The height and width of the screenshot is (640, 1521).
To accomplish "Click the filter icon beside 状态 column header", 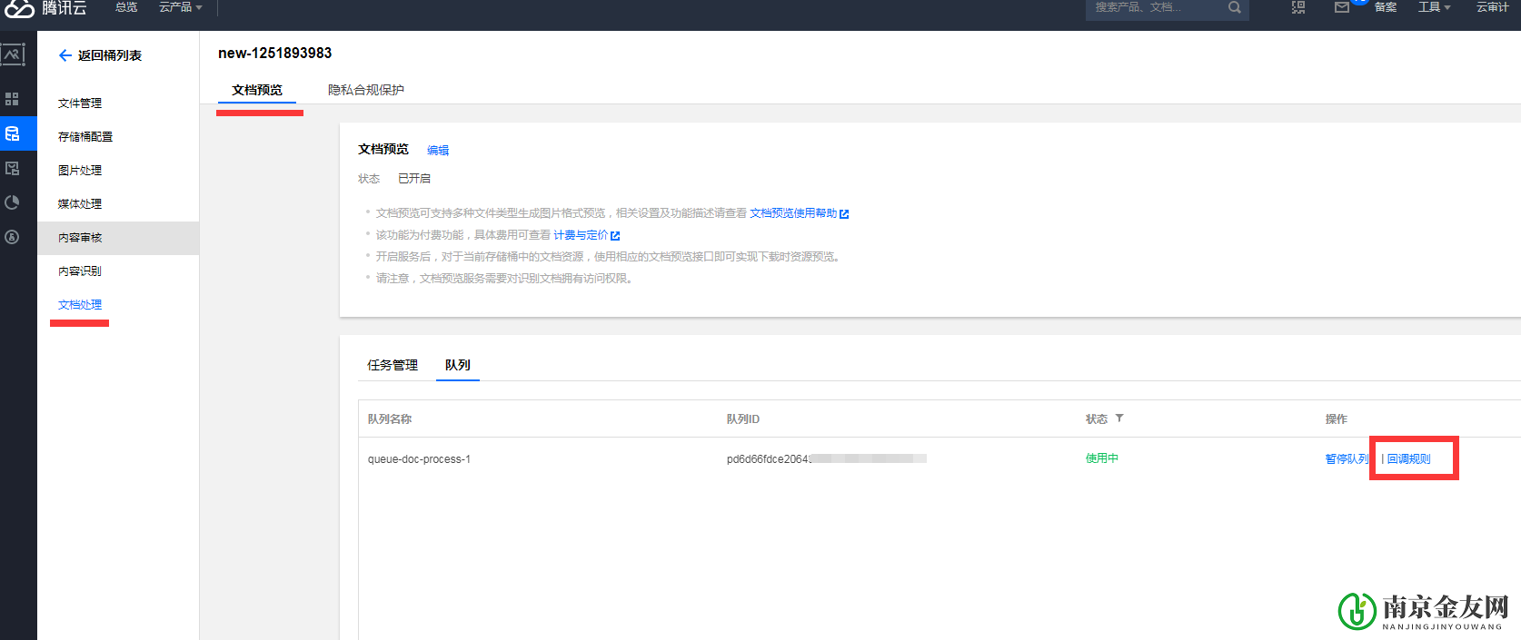I will tap(1119, 418).
